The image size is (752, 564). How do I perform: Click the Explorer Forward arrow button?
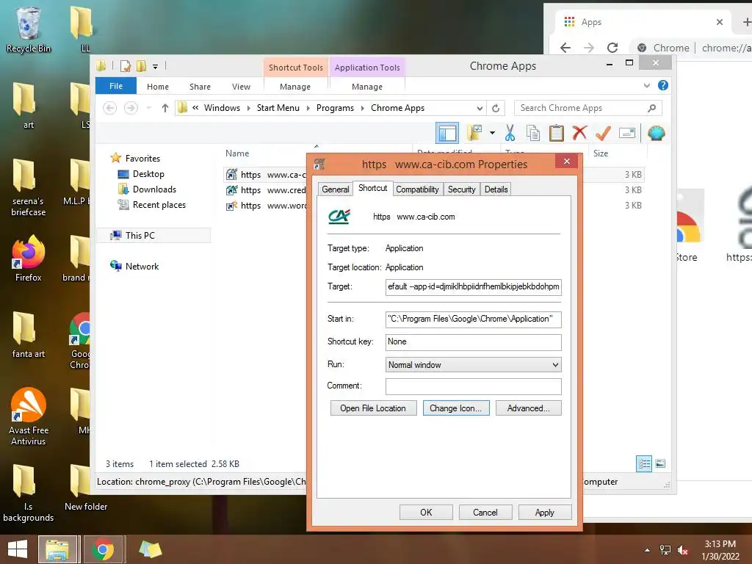pos(131,108)
